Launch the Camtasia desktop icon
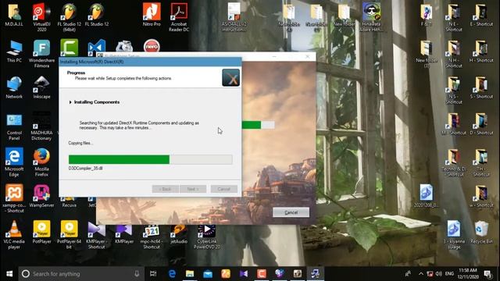The width and height of the screenshot is (500, 281). [69, 48]
